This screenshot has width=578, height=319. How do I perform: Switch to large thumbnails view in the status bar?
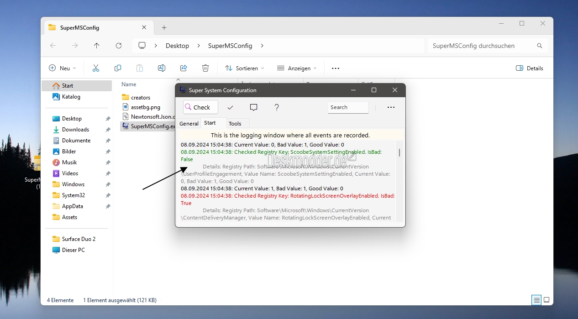tap(546, 300)
